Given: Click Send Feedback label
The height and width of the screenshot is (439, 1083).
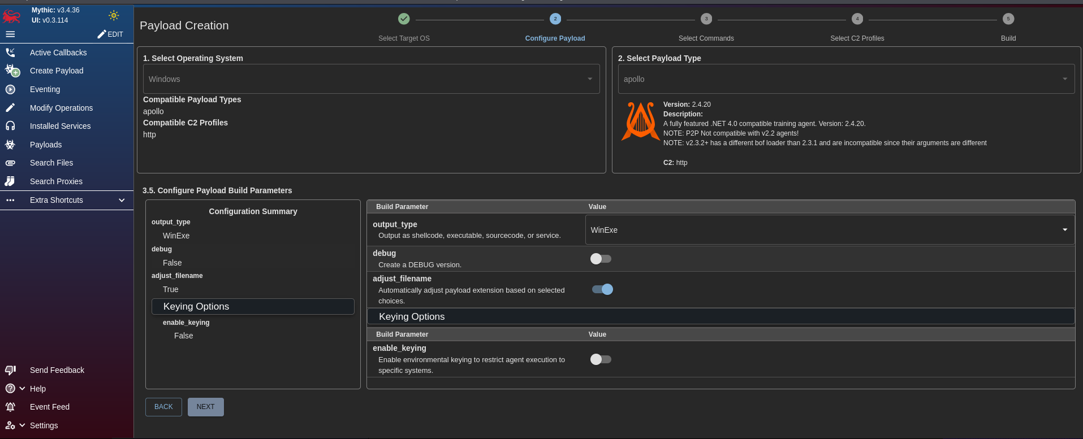Looking at the screenshot, I should pyautogui.click(x=57, y=370).
